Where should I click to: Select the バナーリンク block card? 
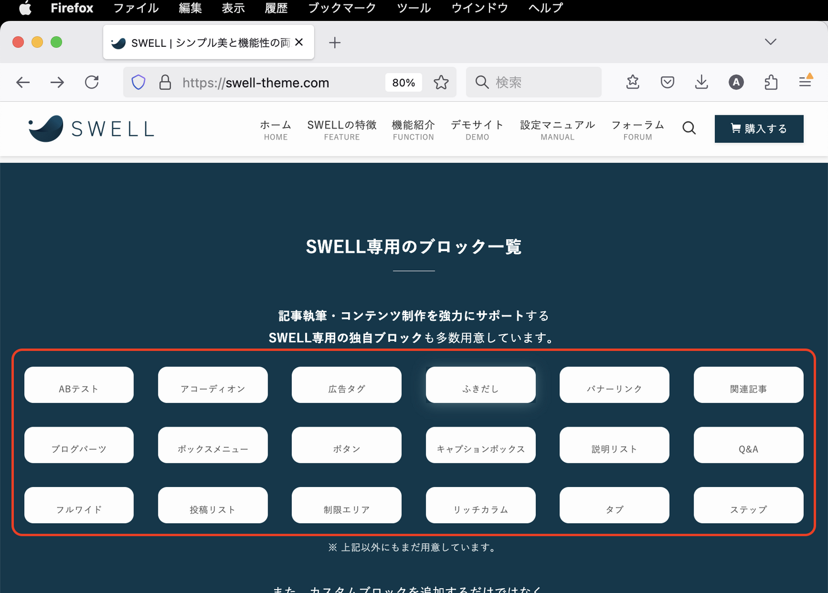point(614,385)
